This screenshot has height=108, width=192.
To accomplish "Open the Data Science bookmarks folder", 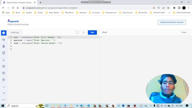I will coord(126,13).
